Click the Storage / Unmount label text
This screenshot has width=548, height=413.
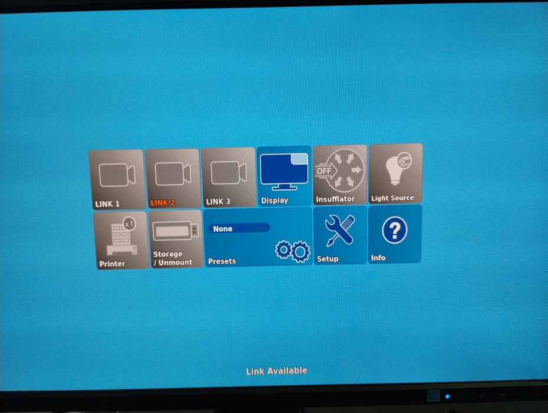(x=173, y=258)
